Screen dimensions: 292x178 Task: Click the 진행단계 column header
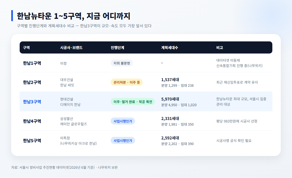coord(117,48)
